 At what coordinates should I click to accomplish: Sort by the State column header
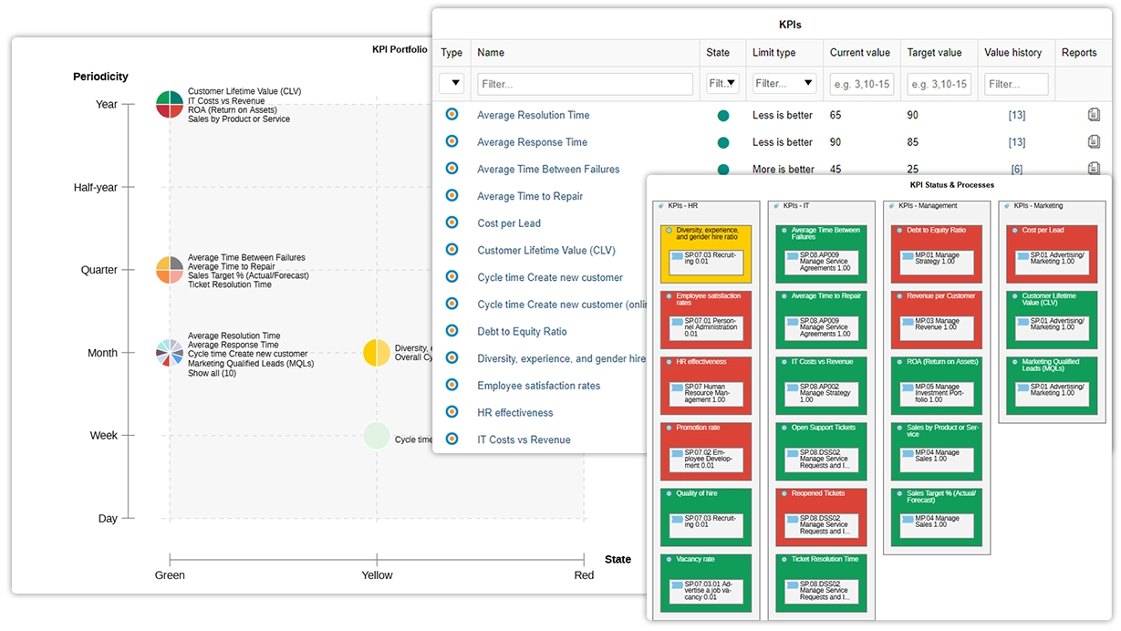tap(718, 53)
